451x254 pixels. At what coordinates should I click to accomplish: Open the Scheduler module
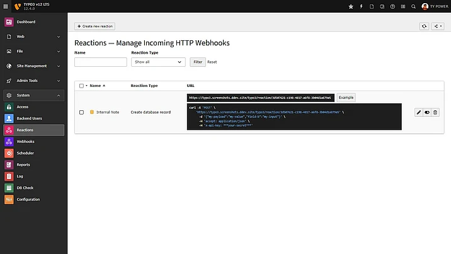(25, 153)
